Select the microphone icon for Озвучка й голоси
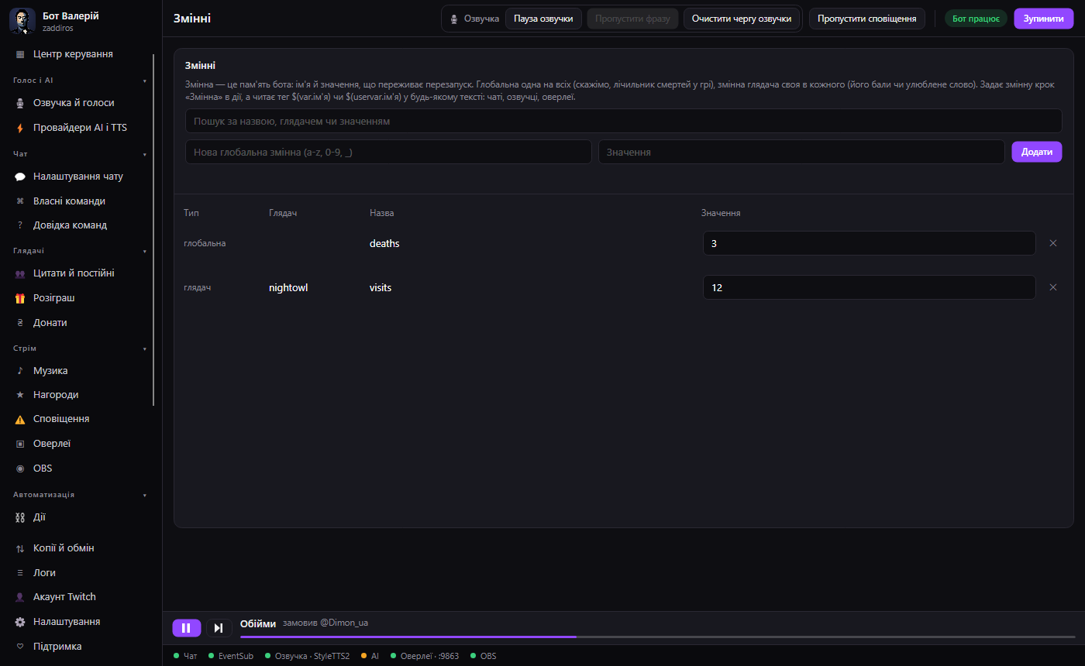The width and height of the screenshot is (1085, 666). 20,103
